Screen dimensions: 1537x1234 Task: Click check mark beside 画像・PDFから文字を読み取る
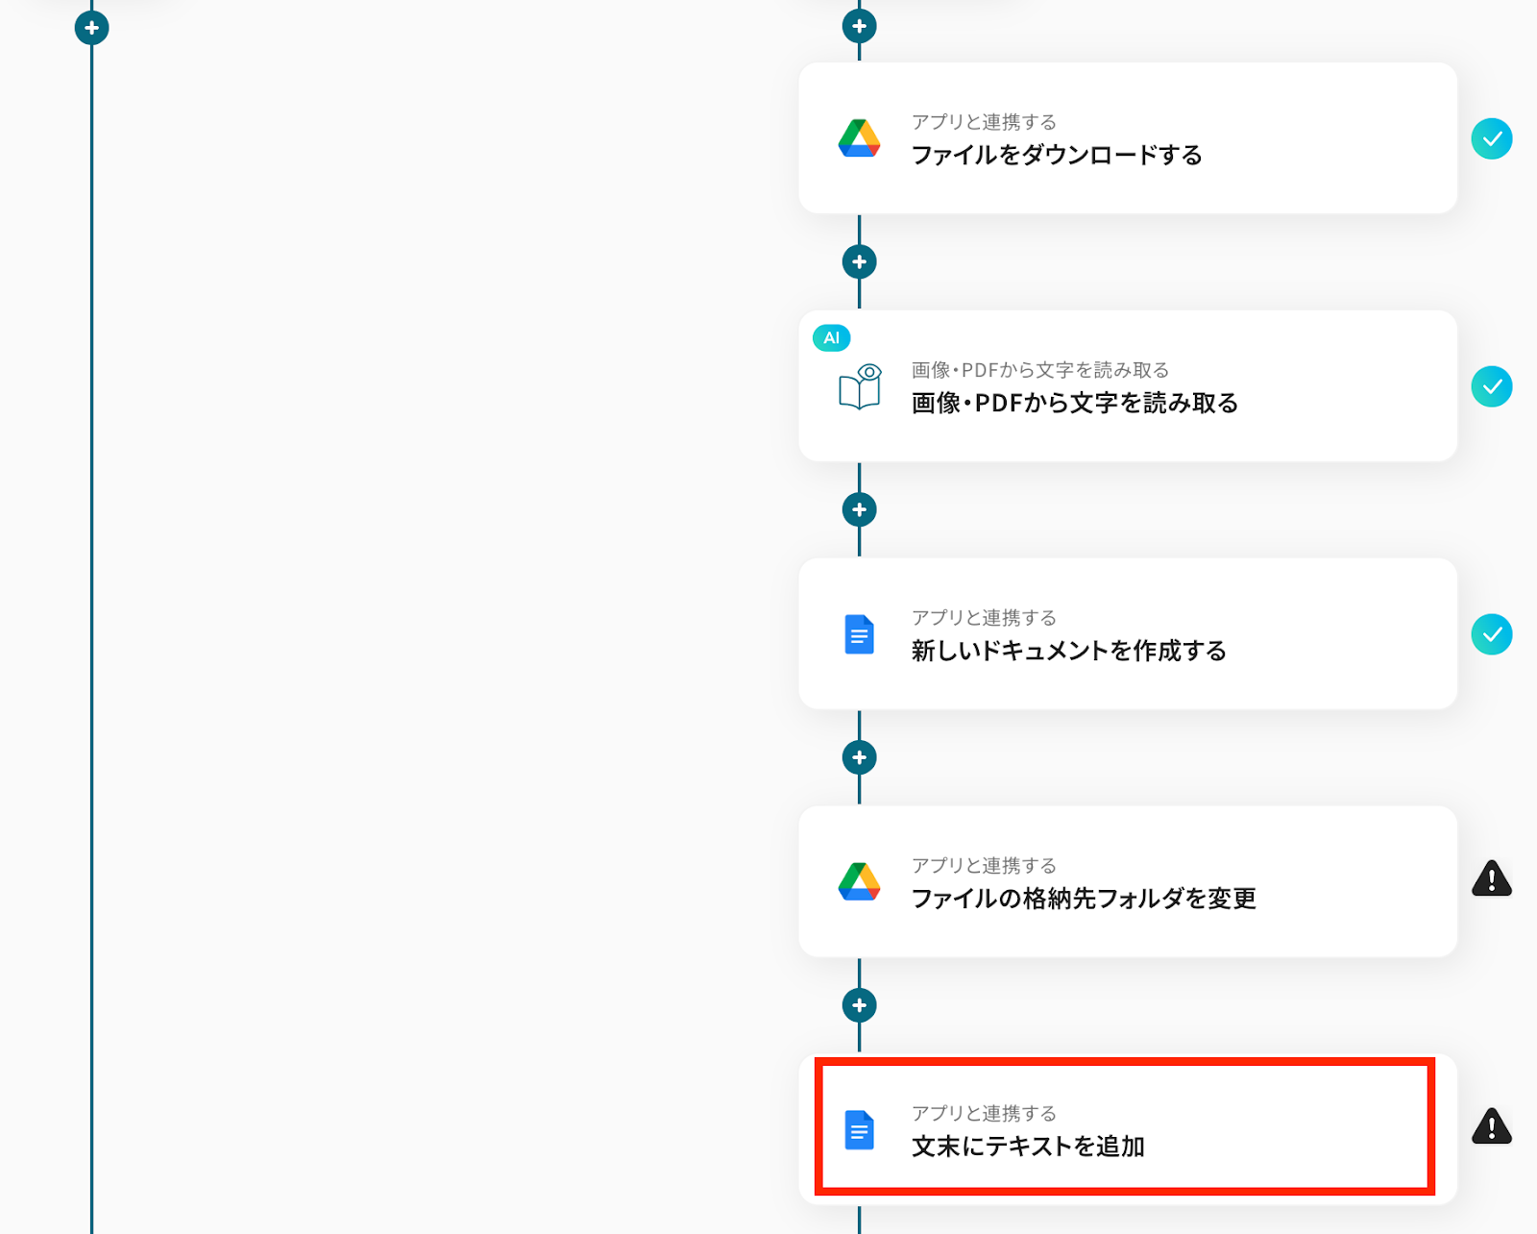[1492, 386]
